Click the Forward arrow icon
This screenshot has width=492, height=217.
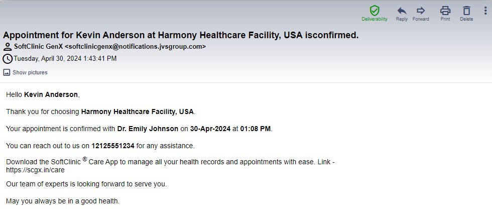421,10
